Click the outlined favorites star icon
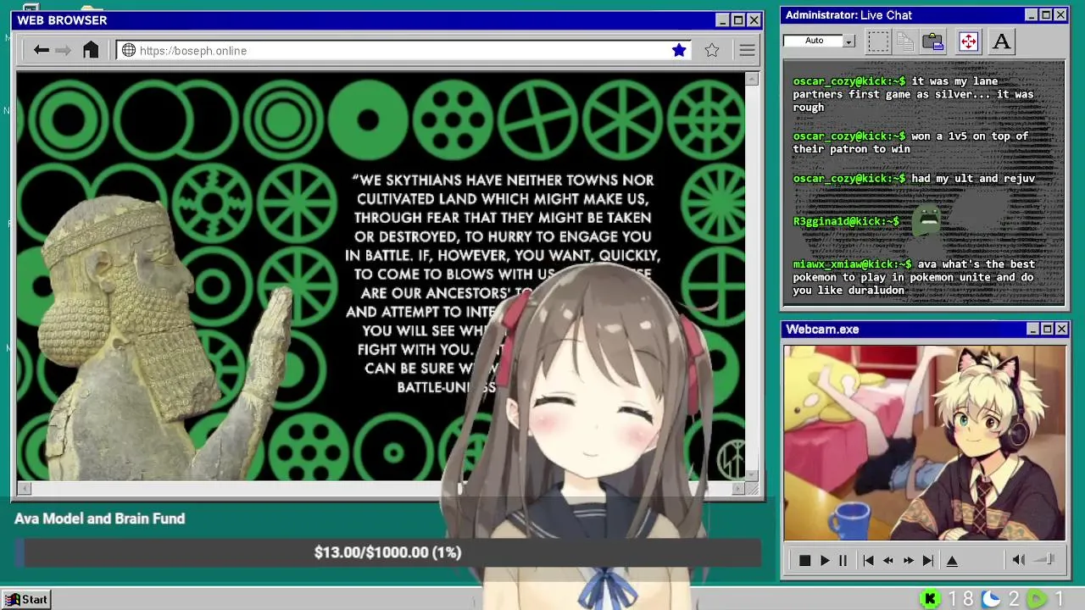This screenshot has width=1085, height=610. pyautogui.click(x=712, y=50)
